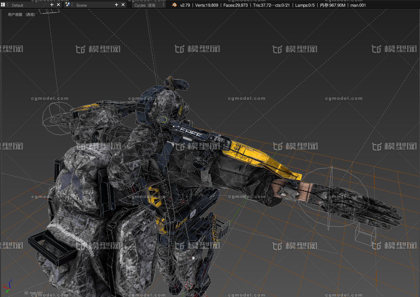The width and height of the screenshot is (420, 297).
Task: Click the man.001 object name in header
Action: point(358,5)
